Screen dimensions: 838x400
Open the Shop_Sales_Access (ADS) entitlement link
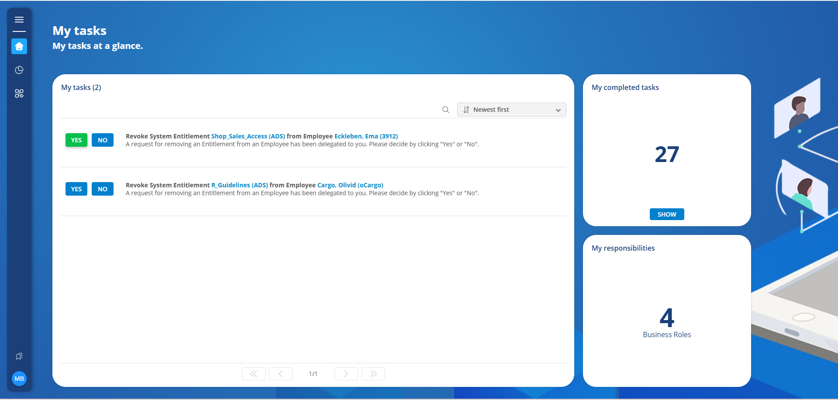click(248, 136)
